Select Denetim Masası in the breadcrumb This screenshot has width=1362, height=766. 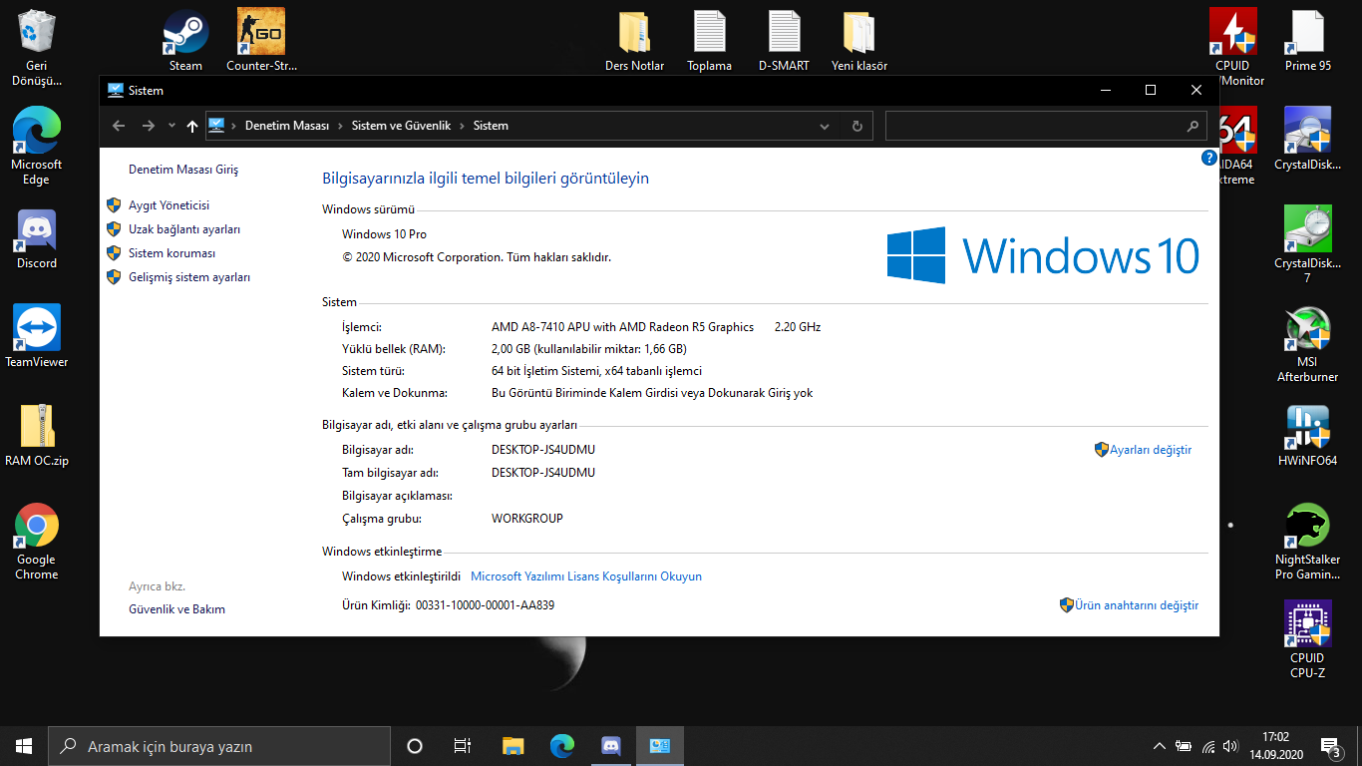coord(287,126)
